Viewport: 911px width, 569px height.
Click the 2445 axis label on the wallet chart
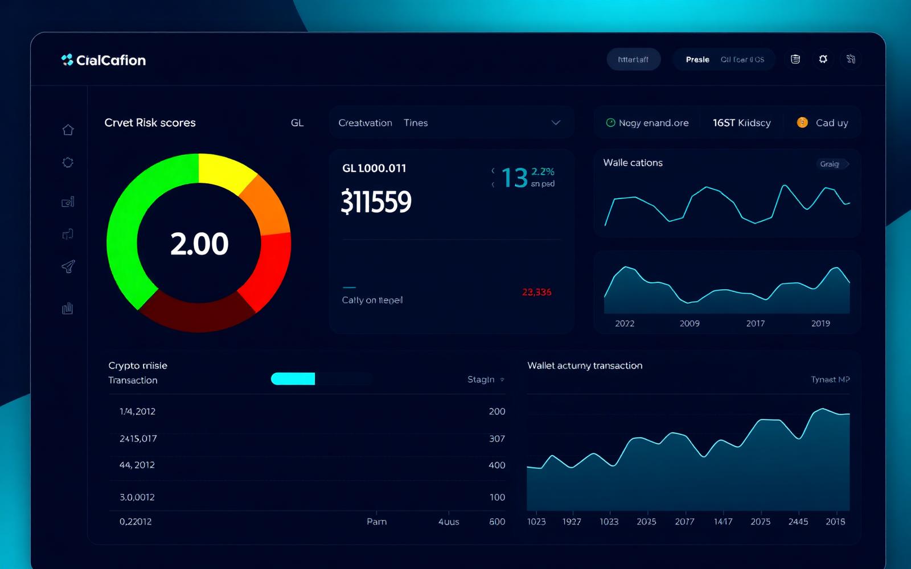click(x=798, y=521)
